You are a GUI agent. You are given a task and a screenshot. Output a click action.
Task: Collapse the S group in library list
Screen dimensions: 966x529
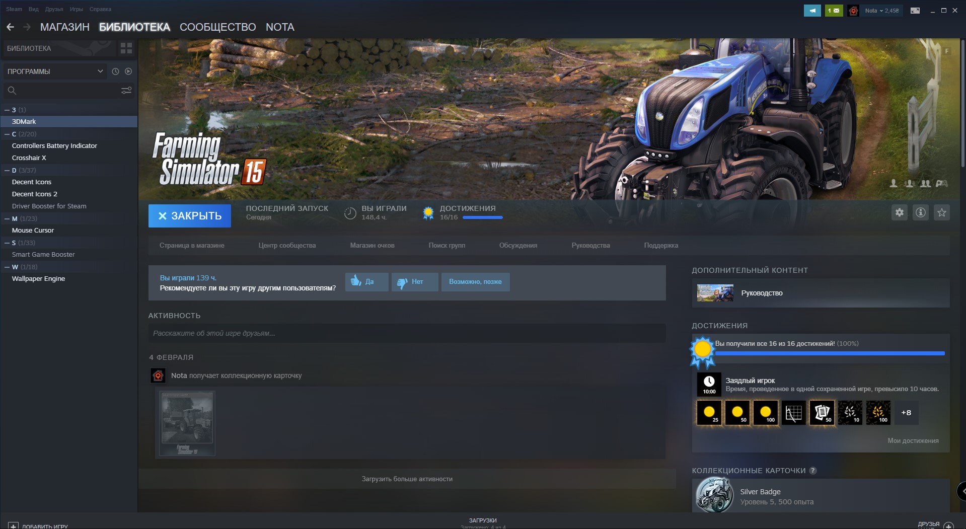(x=7, y=243)
